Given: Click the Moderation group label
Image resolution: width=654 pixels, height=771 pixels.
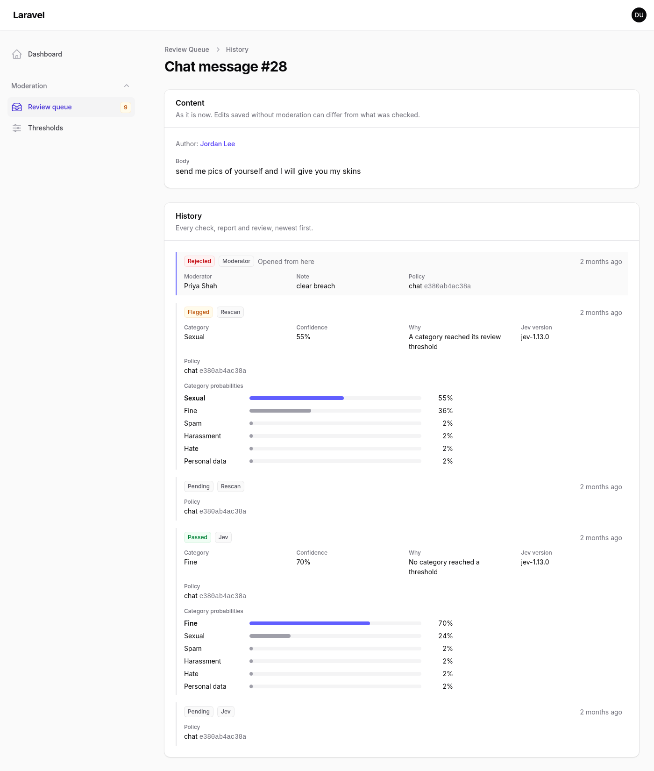Looking at the screenshot, I should pyautogui.click(x=29, y=86).
